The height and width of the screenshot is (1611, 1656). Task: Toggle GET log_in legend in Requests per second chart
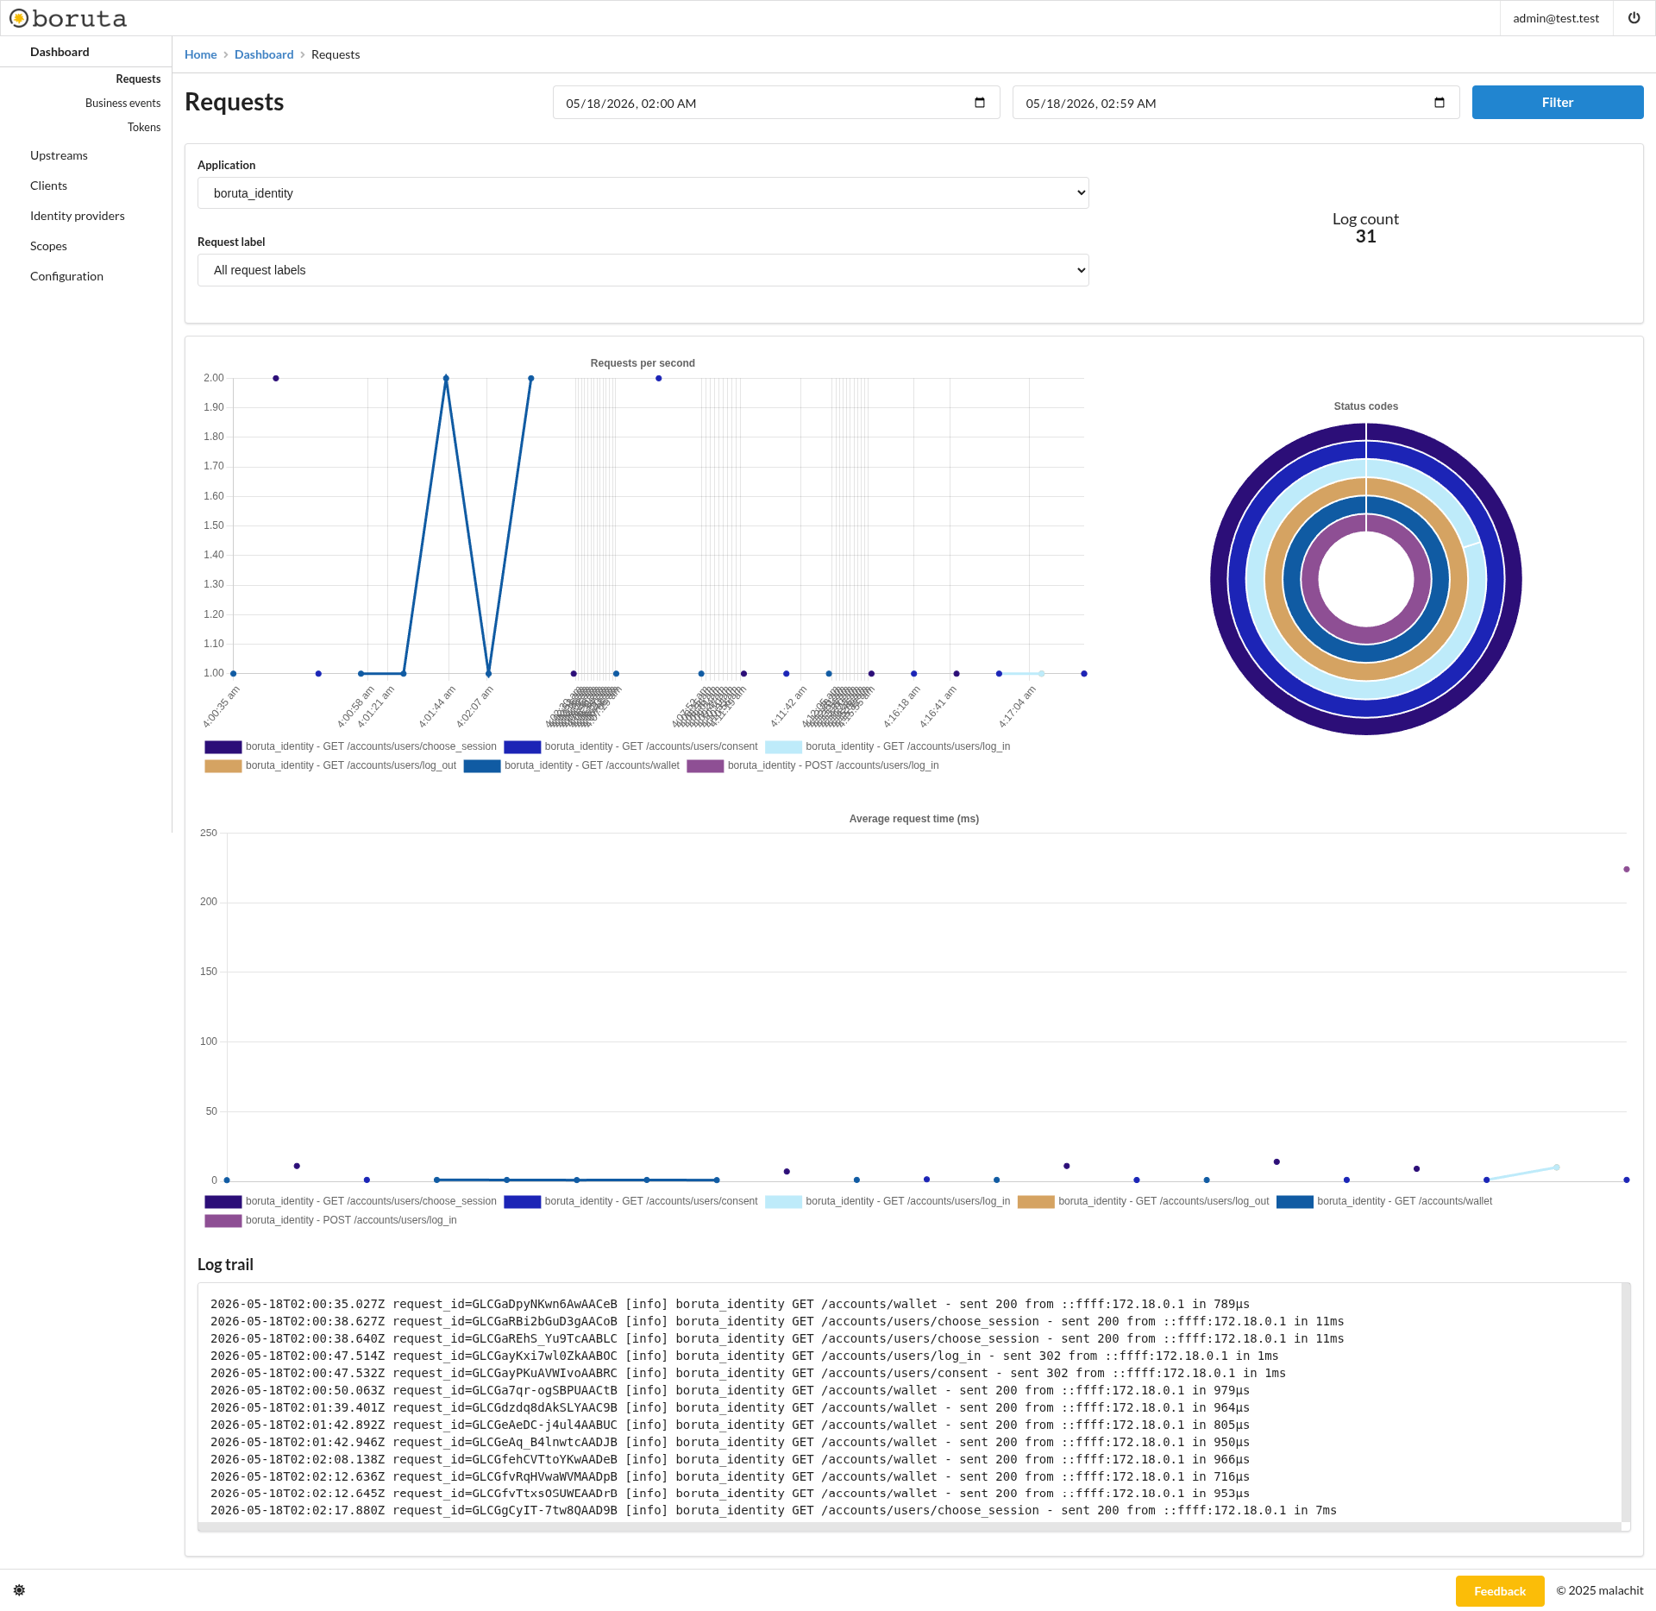coord(887,746)
